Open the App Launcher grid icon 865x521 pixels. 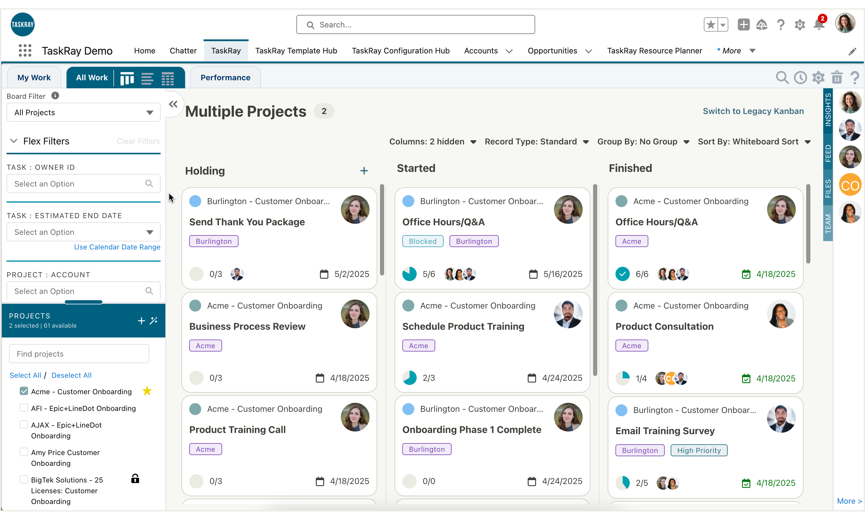(x=25, y=50)
